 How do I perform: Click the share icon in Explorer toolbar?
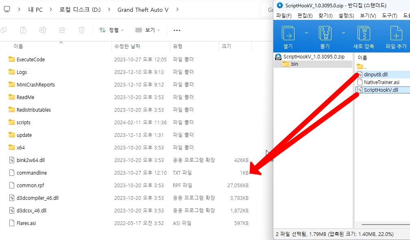[62, 30]
